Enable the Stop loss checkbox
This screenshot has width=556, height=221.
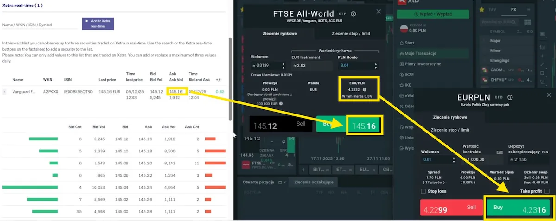[x=423, y=191]
